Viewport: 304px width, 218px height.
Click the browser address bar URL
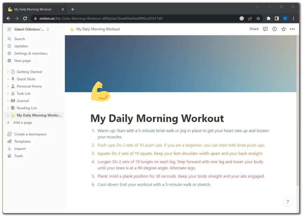tap(101, 18)
